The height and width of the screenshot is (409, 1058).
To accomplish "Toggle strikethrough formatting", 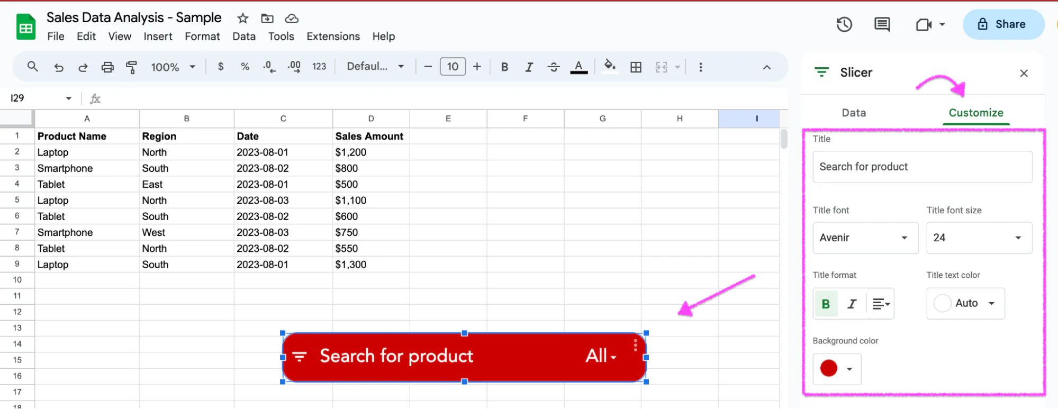I will coord(554,67).
